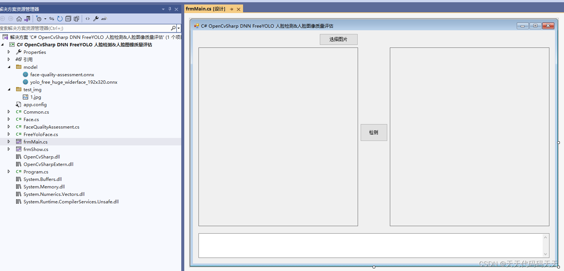Collapse all items in Solution Explorer
The height and width of the screenshot is (271, 564).
pos(68,19)
